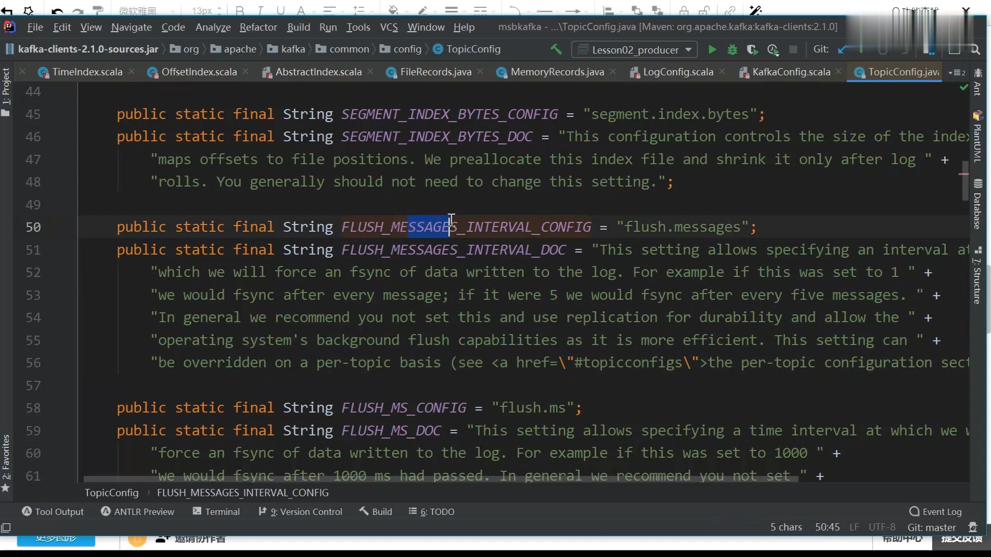991x557 pixels.
Task: Click the green Run button
Action: click(x=712, y=49)
